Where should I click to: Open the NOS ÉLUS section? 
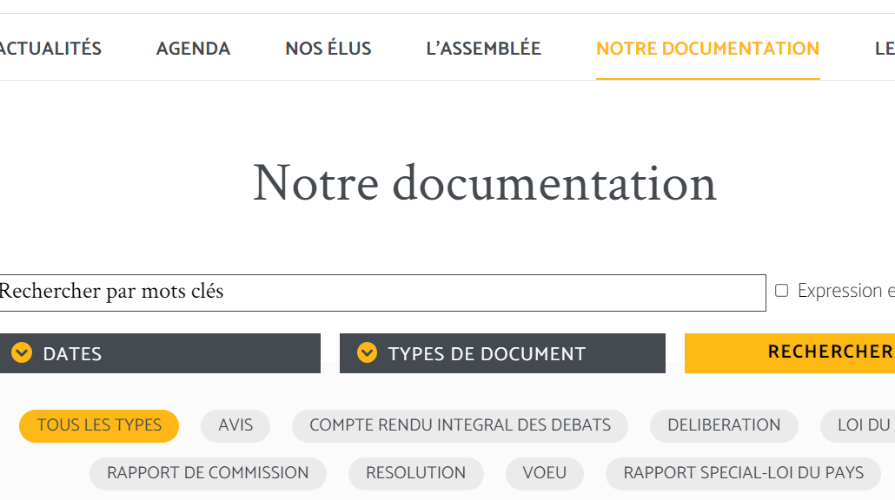[x=328, y=49]
